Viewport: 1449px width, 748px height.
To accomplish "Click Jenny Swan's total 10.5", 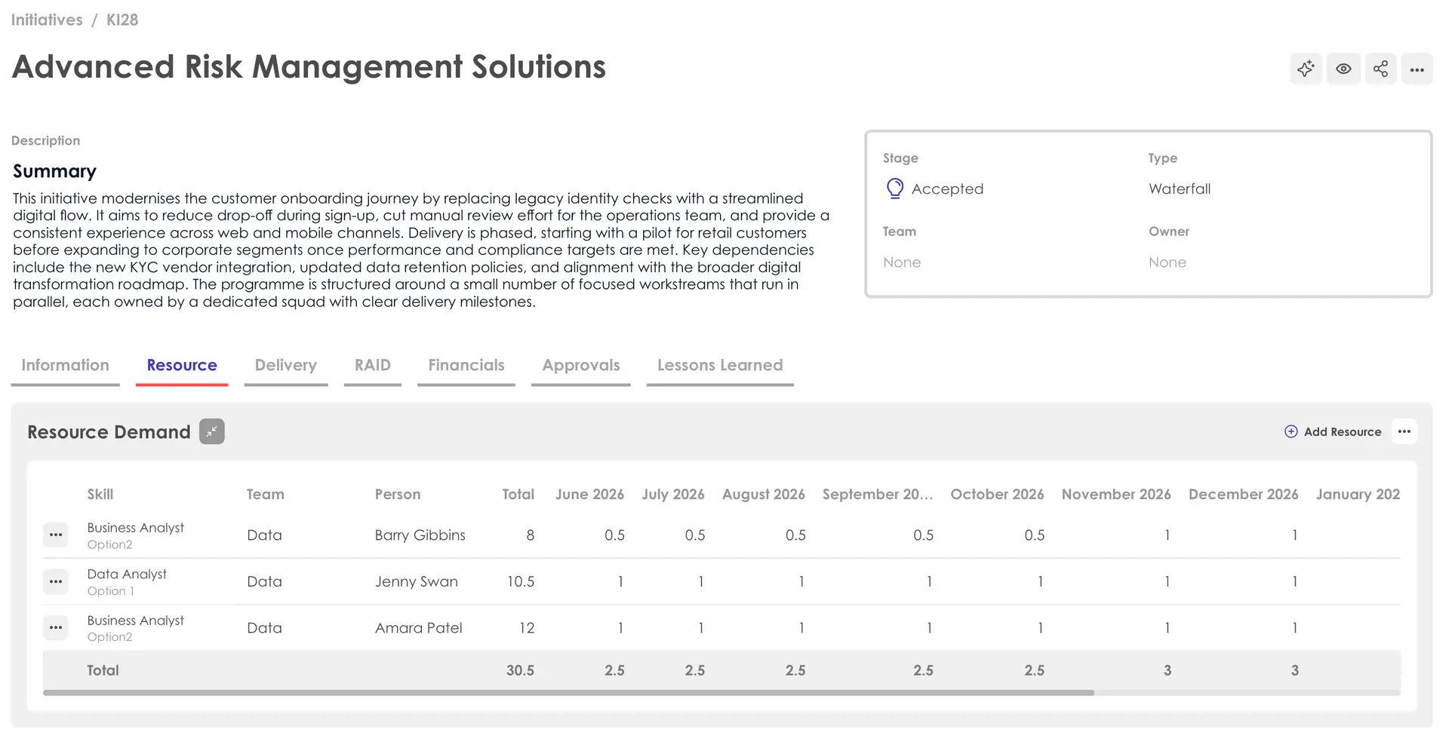I will tap(521, 581).
